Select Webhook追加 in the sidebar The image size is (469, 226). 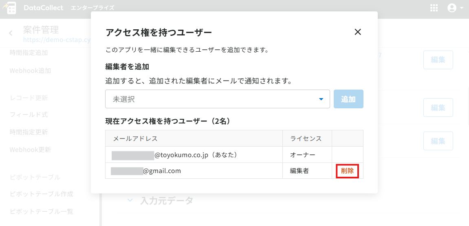click(30, 71)
